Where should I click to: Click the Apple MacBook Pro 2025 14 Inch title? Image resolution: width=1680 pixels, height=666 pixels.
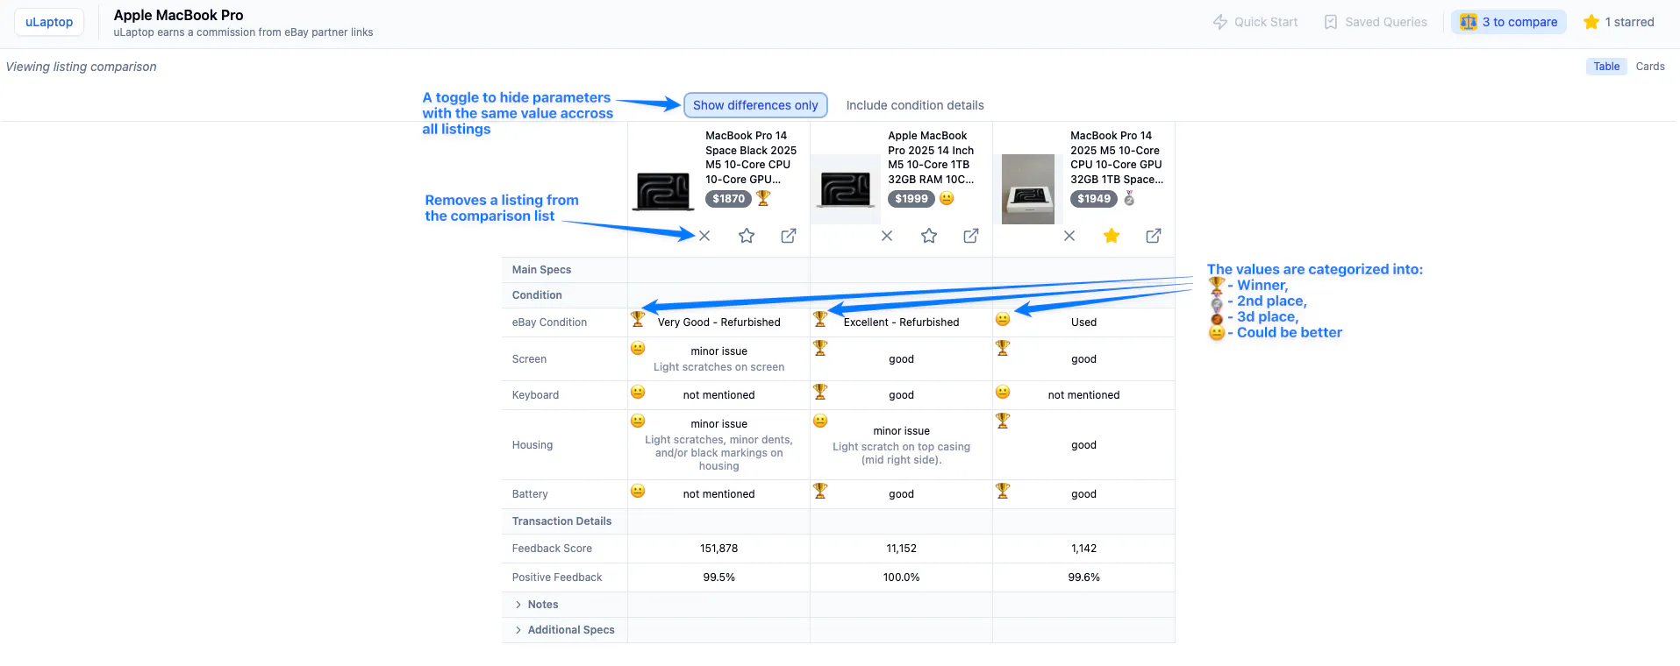coord(932,158)
